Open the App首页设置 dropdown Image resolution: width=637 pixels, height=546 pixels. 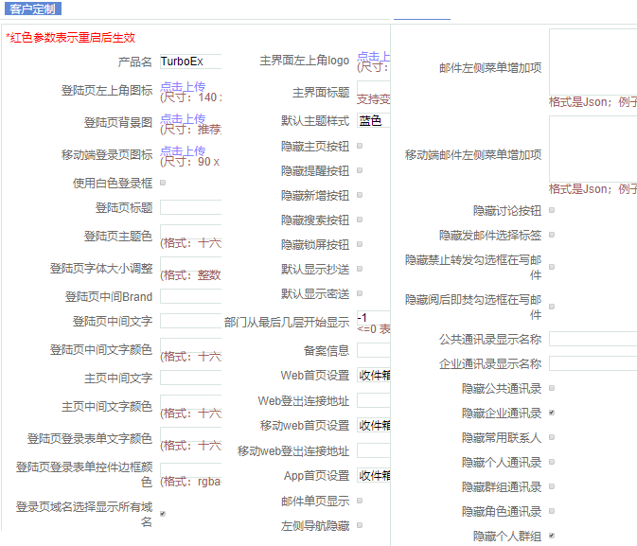point(374,475)
